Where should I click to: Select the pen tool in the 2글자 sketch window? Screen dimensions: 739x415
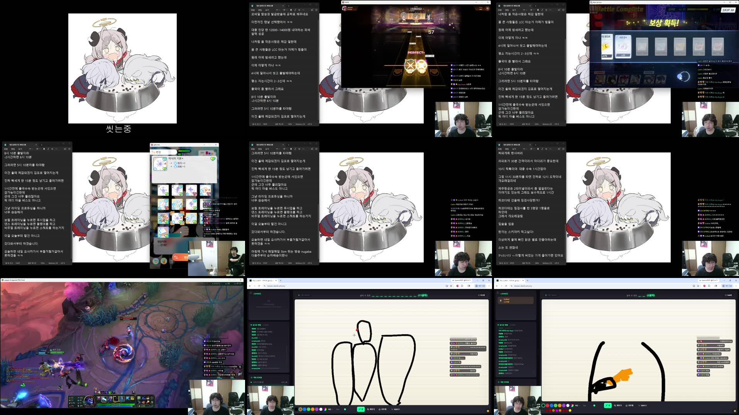point(608,405)
